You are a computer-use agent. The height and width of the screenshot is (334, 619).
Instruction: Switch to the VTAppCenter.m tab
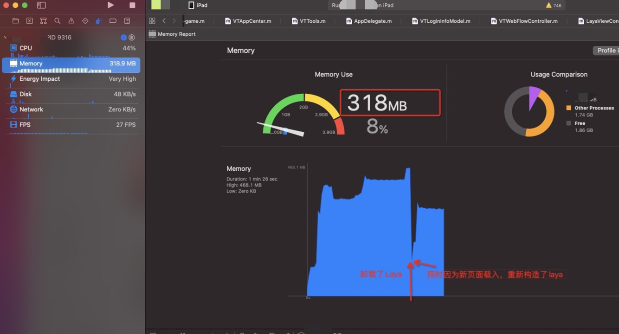[x=248, y=21]
